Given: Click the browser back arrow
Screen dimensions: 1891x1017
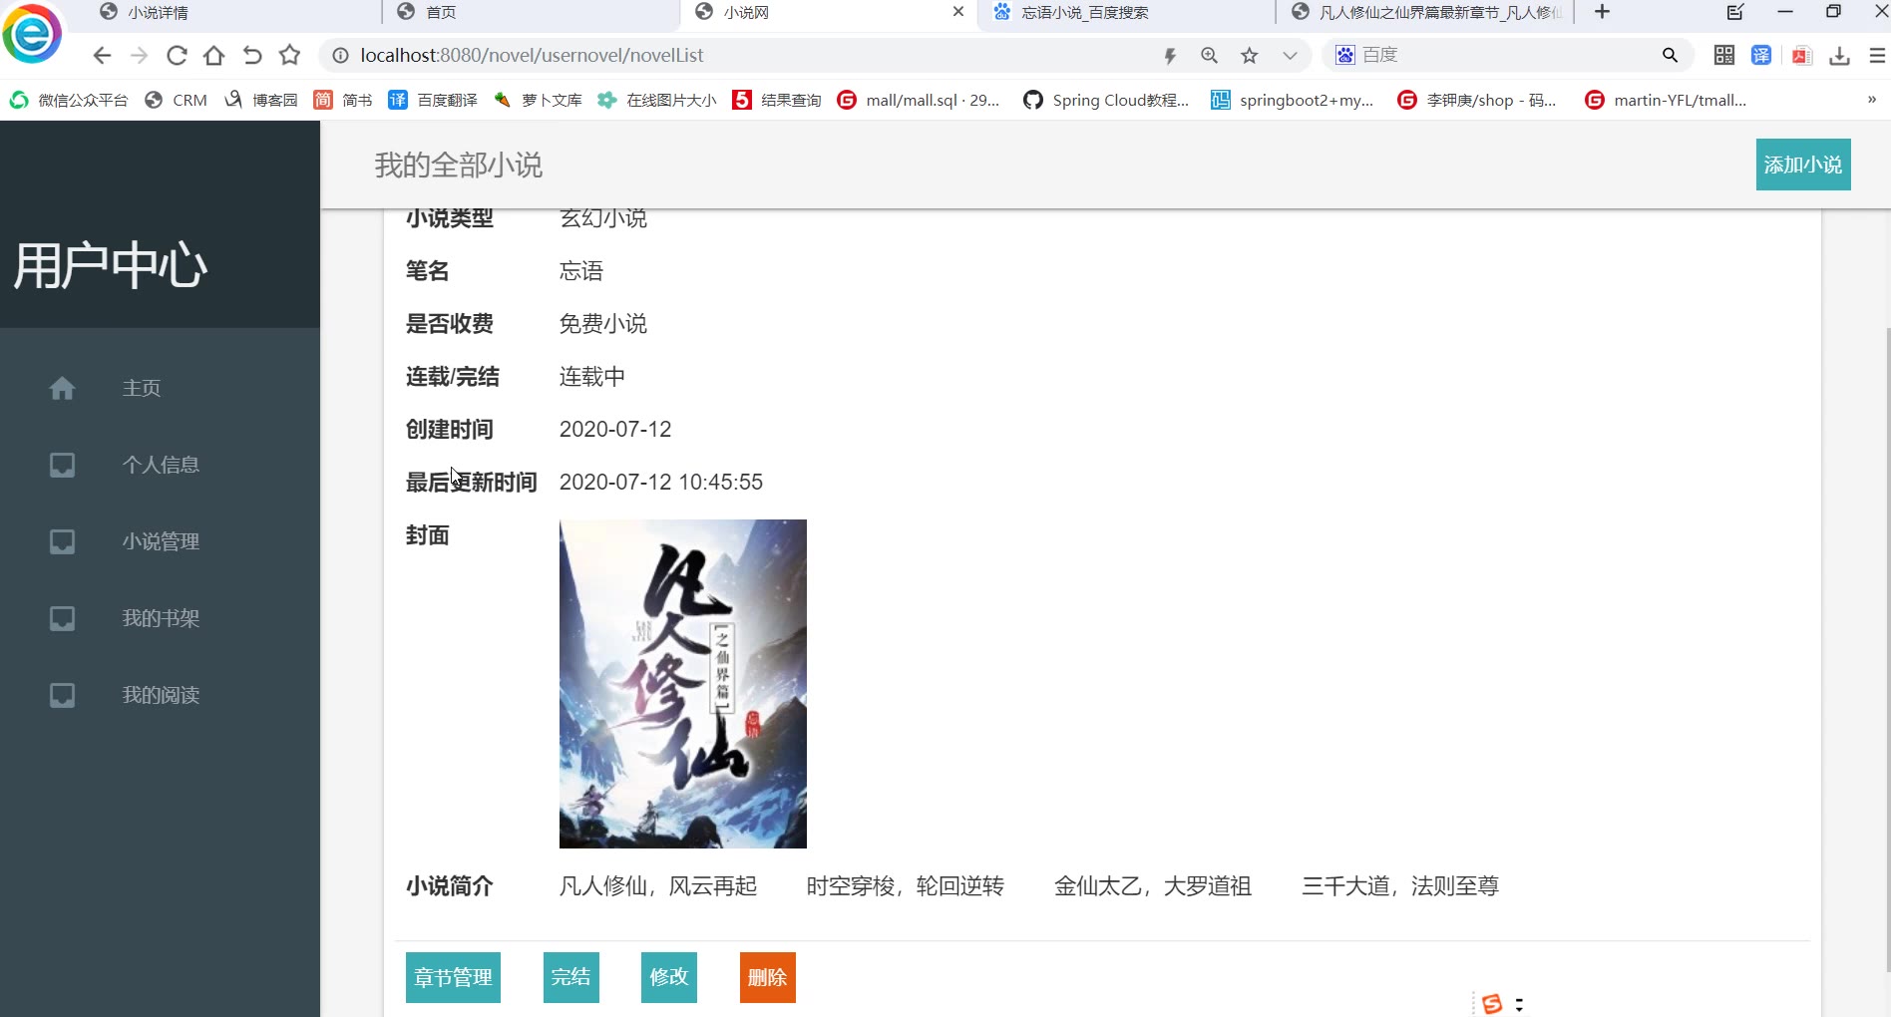Looking at the screenshot, I should (x=102, y=56).
